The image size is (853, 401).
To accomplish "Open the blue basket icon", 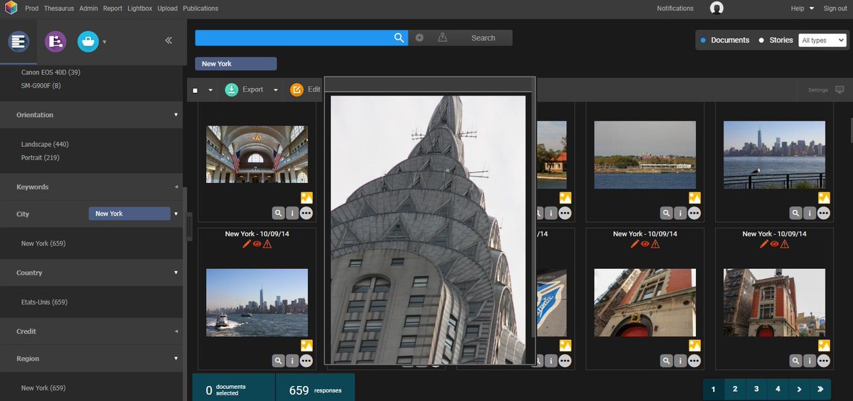I will 88,42.
